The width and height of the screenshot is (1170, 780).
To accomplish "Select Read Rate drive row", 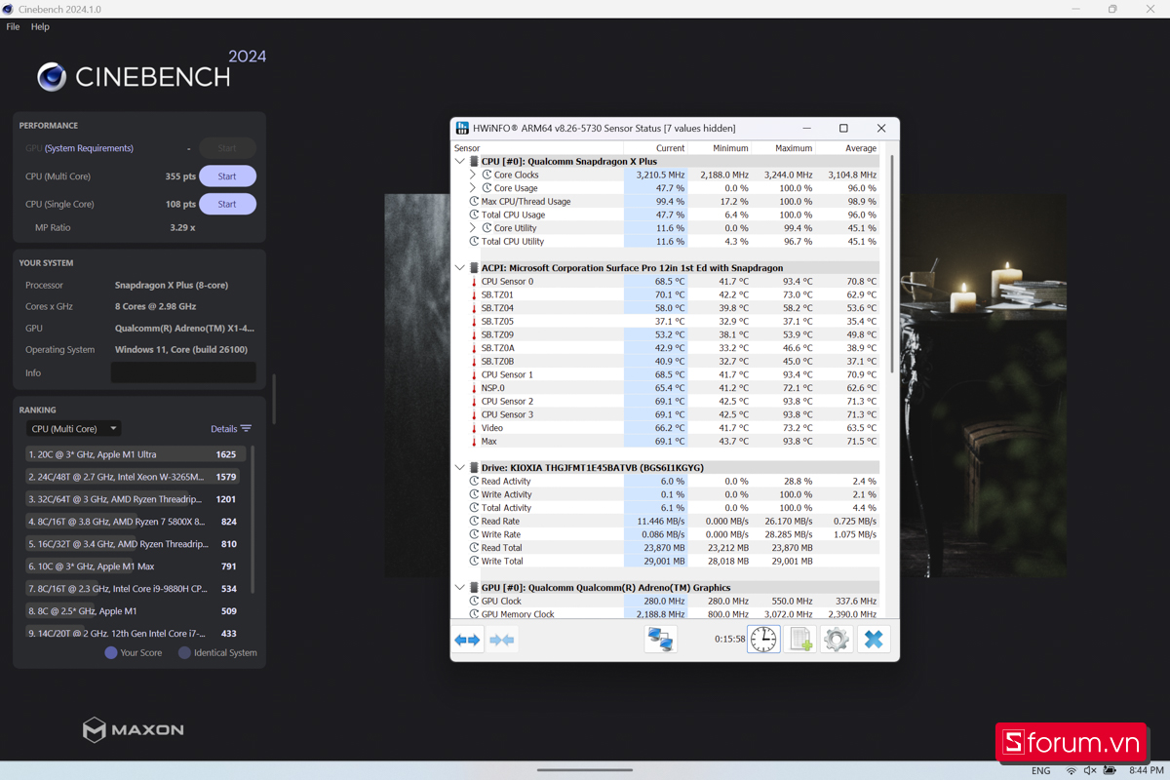I will pyautogui.click(x=667, y=522).
